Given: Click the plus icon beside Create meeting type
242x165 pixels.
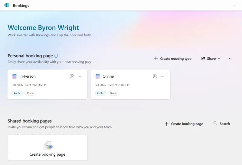Looking at the screenshot, I should pos(156,58).
